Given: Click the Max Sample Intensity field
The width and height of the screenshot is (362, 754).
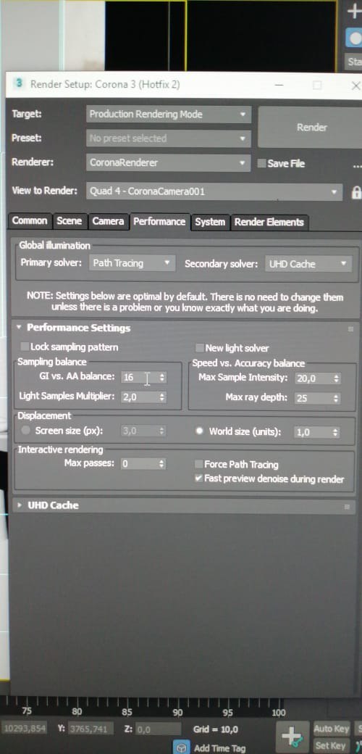Looking at the screenshot, I should click(313, 378).
